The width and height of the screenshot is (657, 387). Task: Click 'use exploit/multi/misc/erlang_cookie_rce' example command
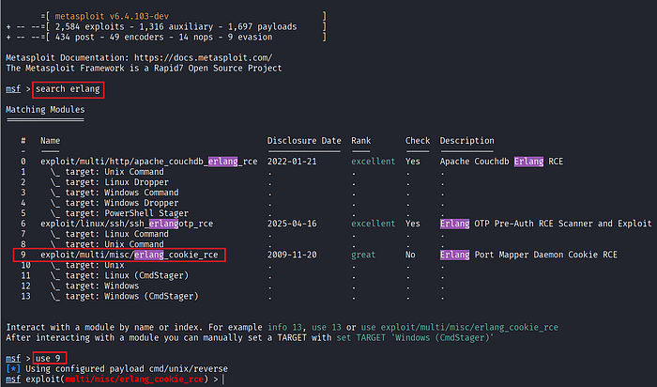coord(460,327)
